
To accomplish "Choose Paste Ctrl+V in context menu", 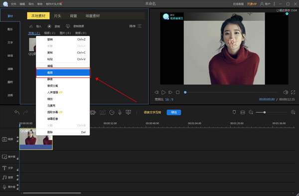I will coord(63,59).
